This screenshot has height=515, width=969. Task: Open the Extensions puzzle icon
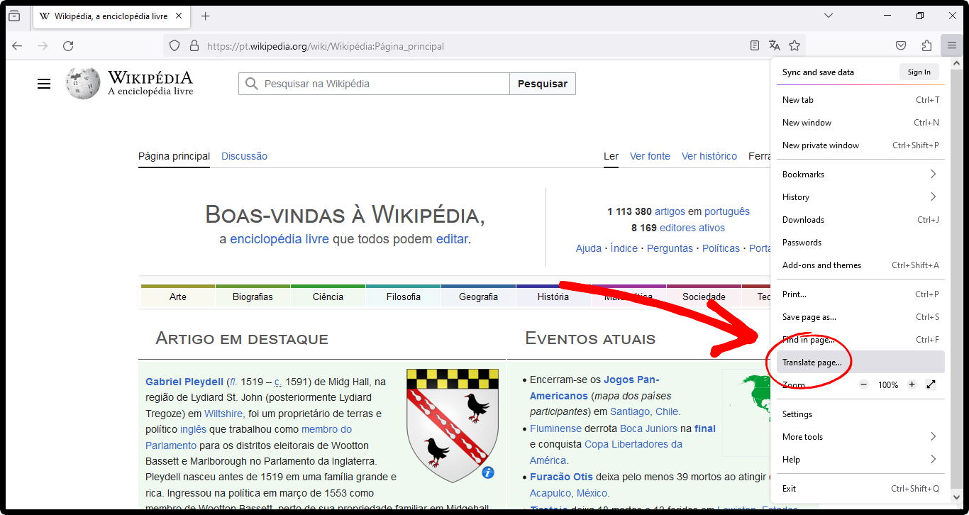(926, 46)
